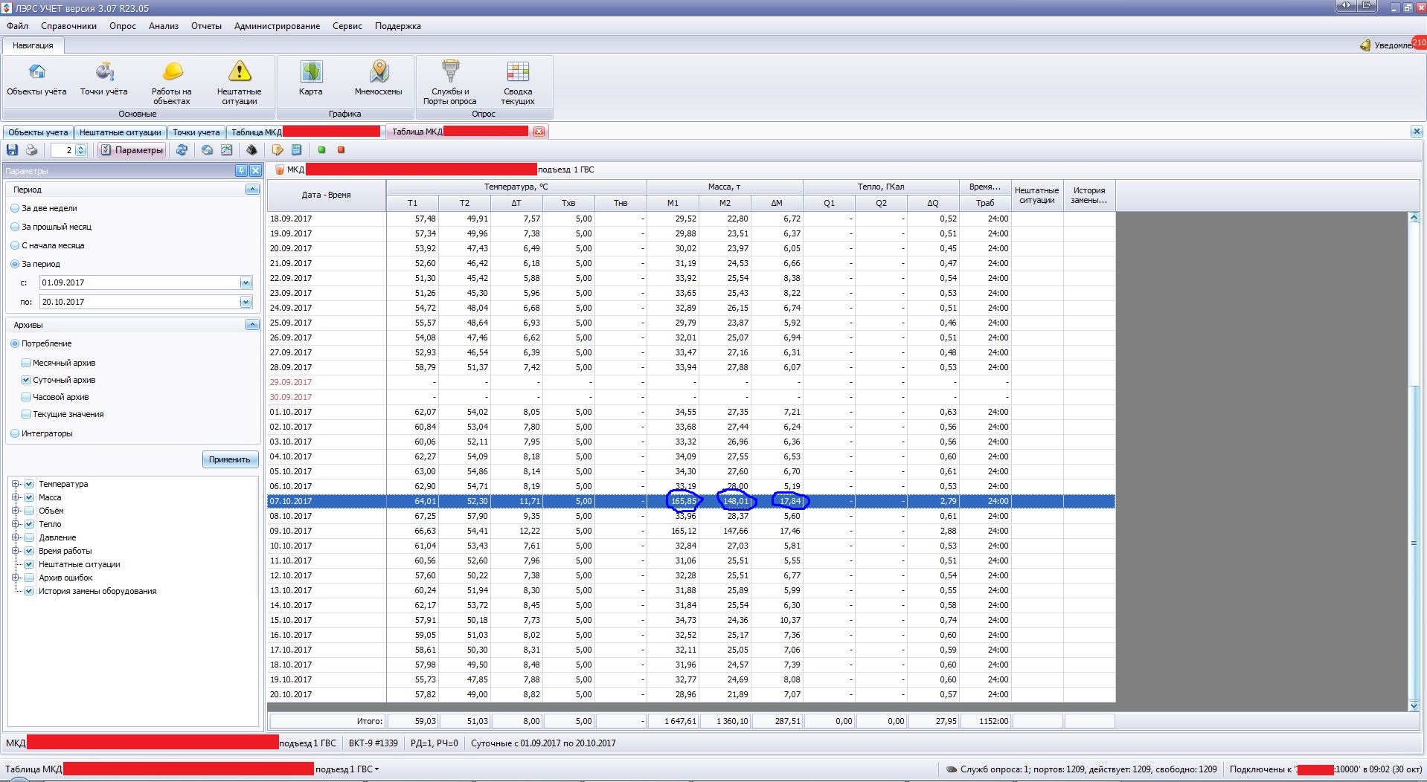Click the red square toolbar icon
This screenshot has width=1427, height=782.
(x=341, y=150)
